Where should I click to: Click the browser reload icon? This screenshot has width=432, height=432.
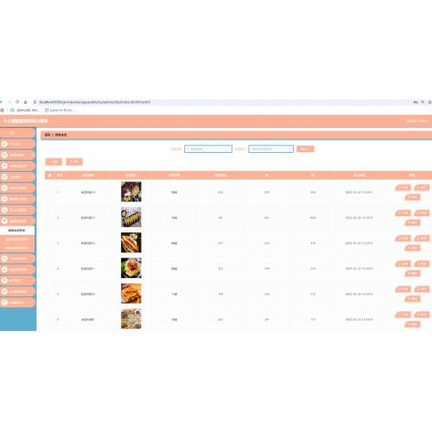coord(17,102)
